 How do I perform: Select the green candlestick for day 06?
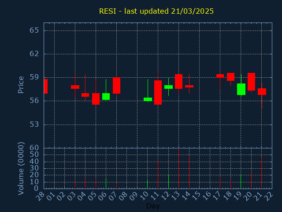tap(106, 96)
